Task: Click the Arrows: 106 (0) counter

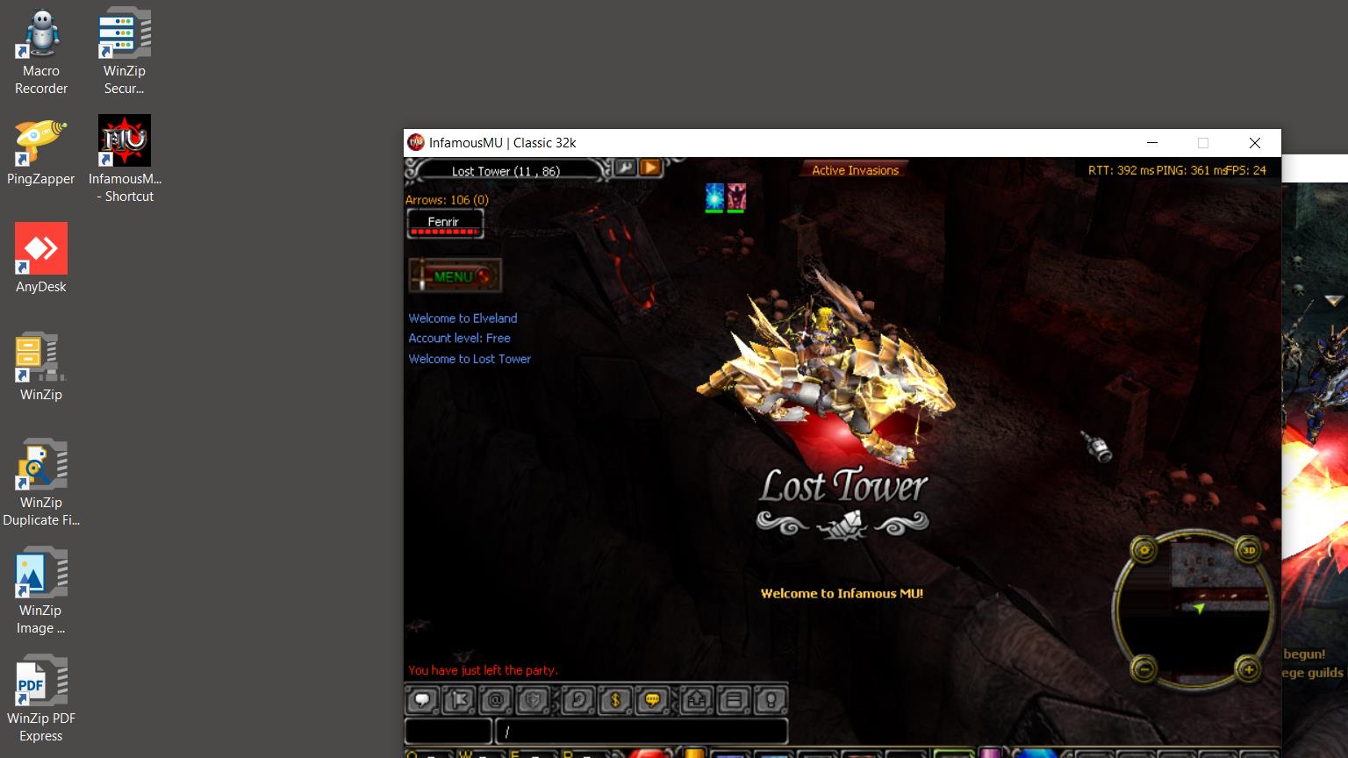Action: pos(447,200)
